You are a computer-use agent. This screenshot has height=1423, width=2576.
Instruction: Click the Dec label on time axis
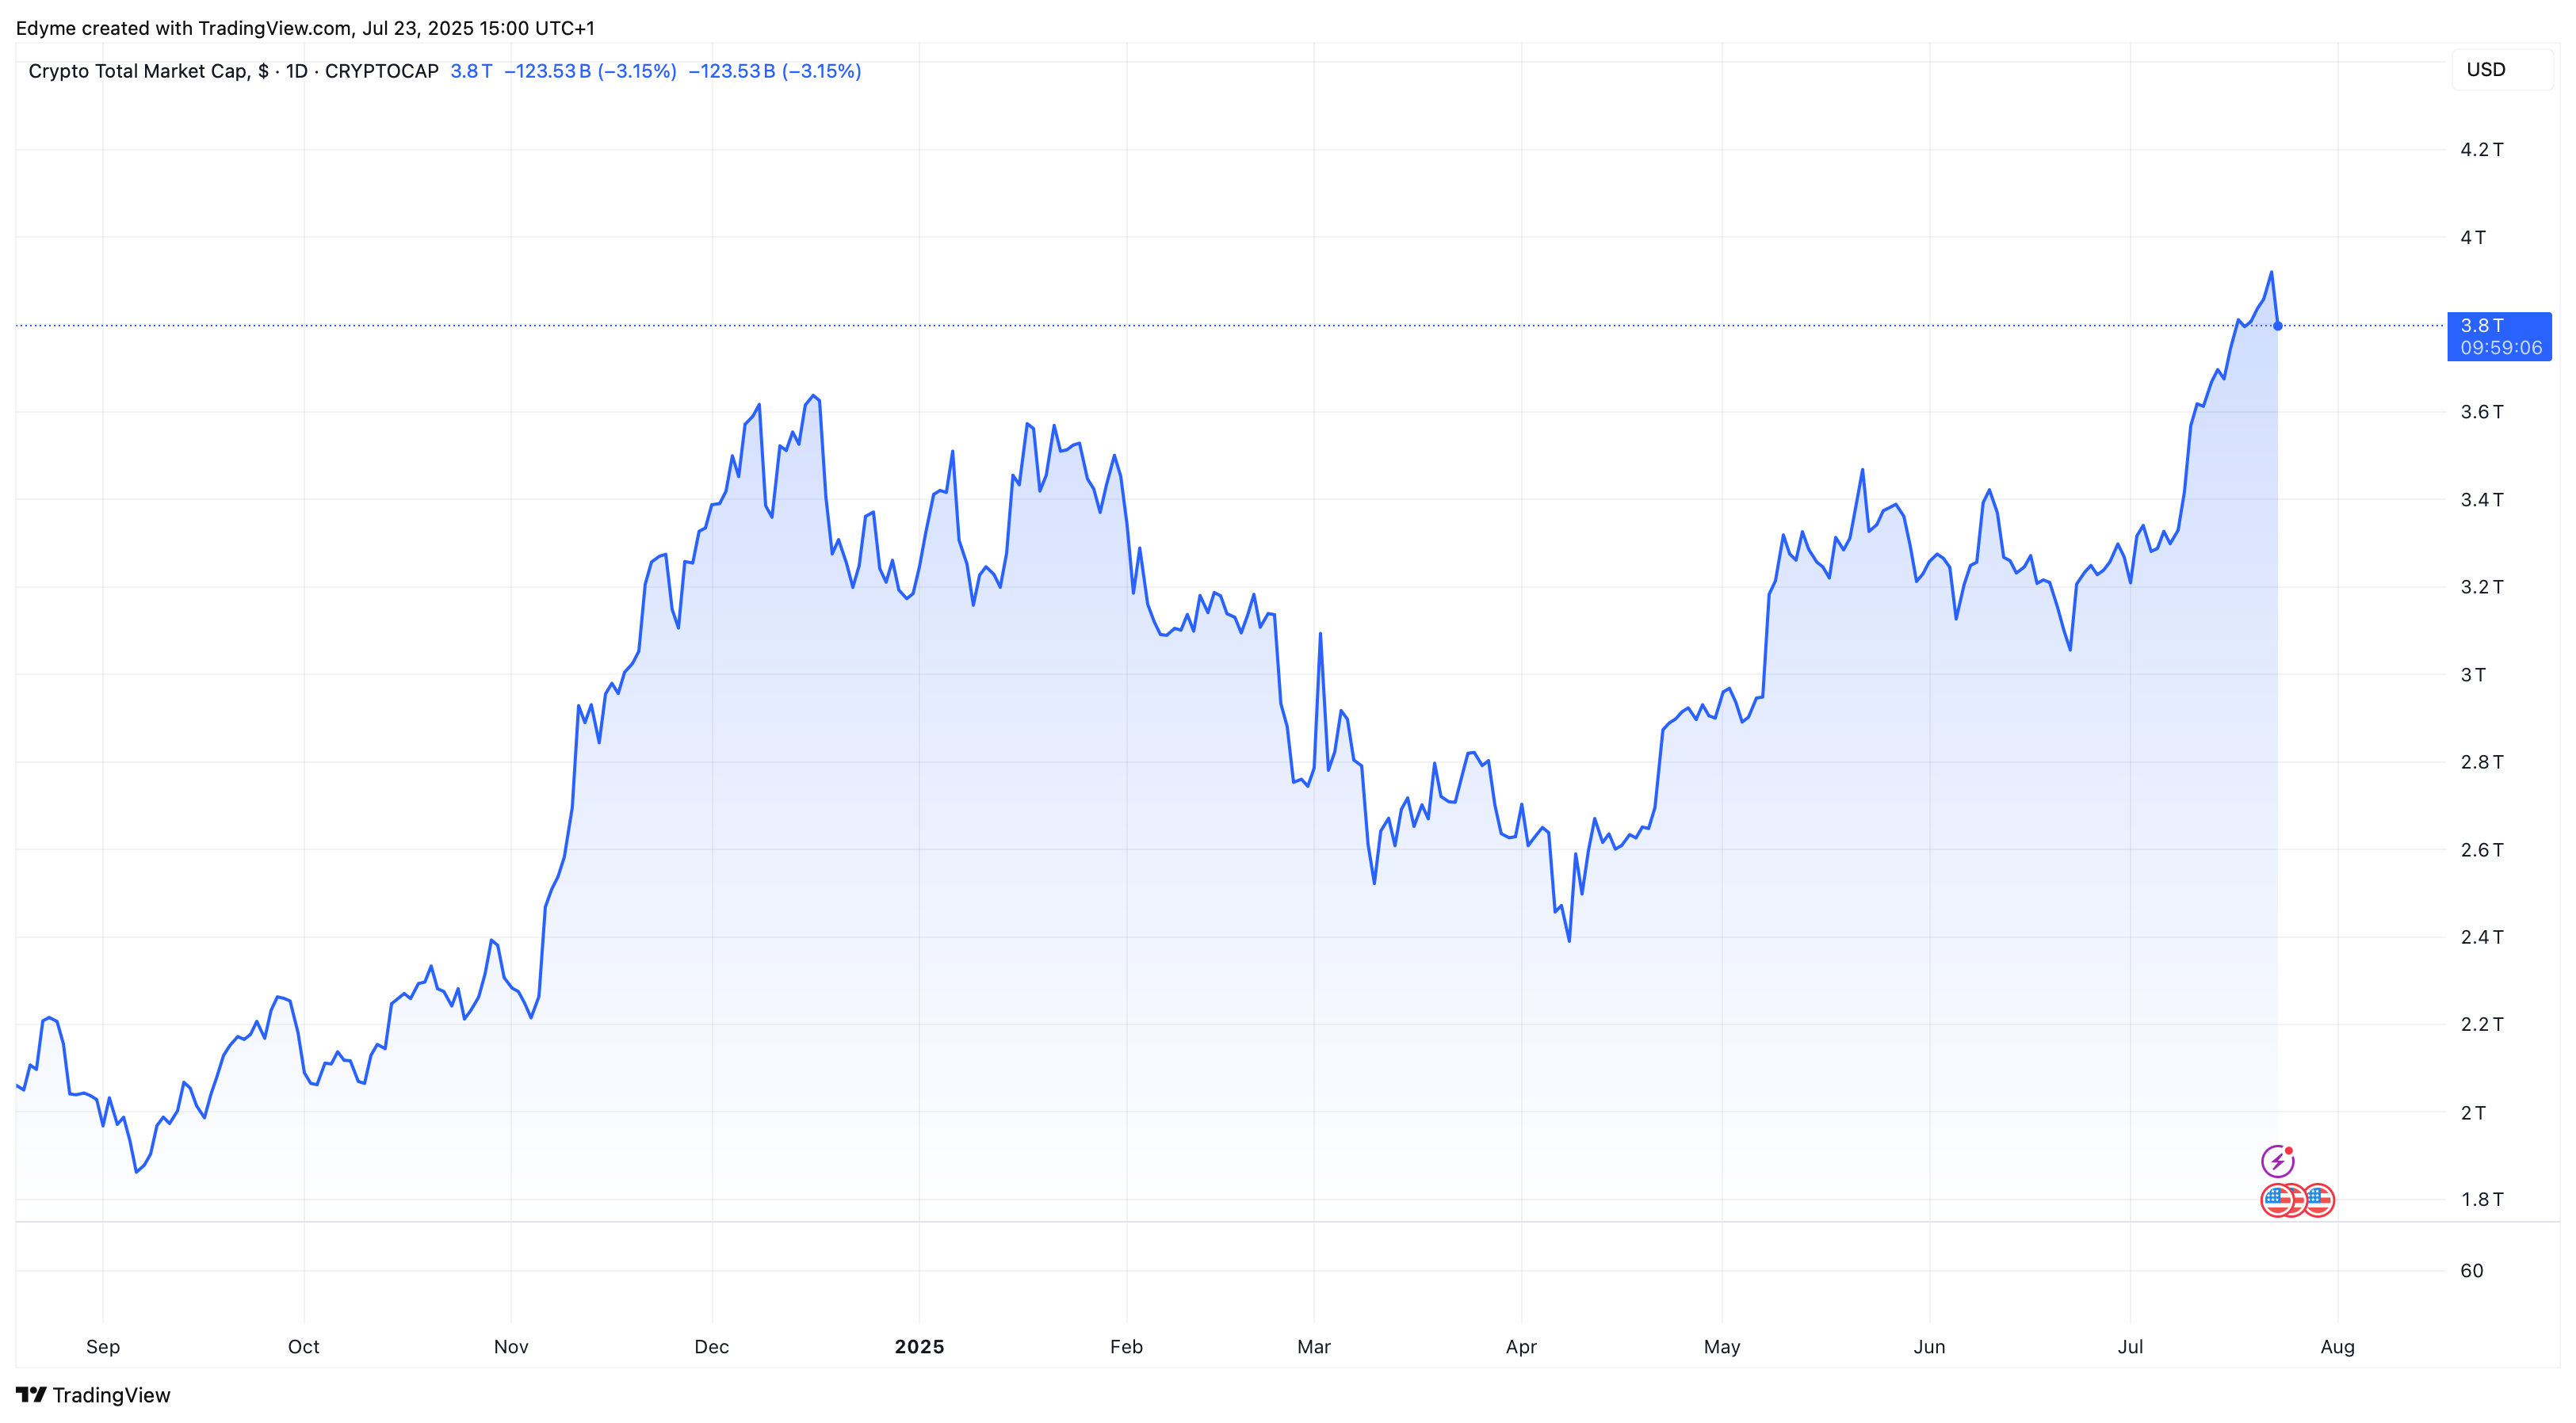point(712,1347)
